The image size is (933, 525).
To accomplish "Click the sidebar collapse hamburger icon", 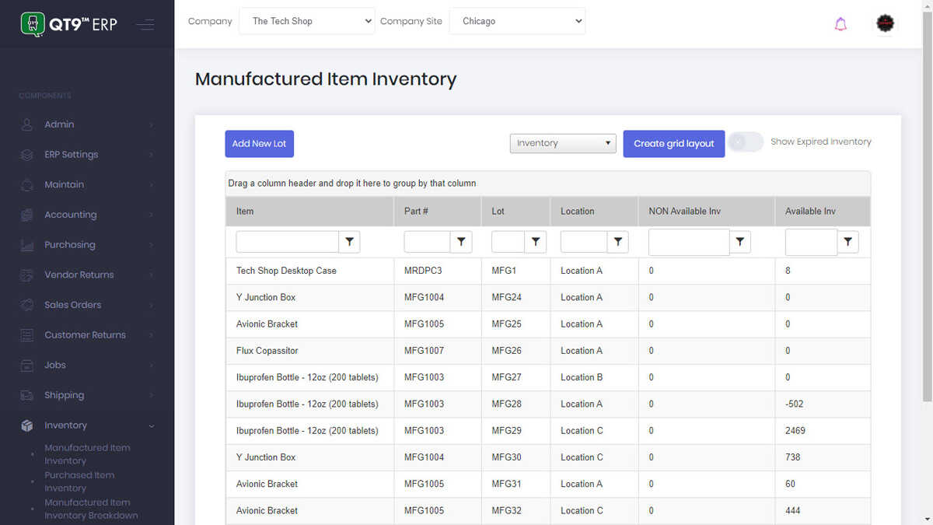I will [145, 23].
